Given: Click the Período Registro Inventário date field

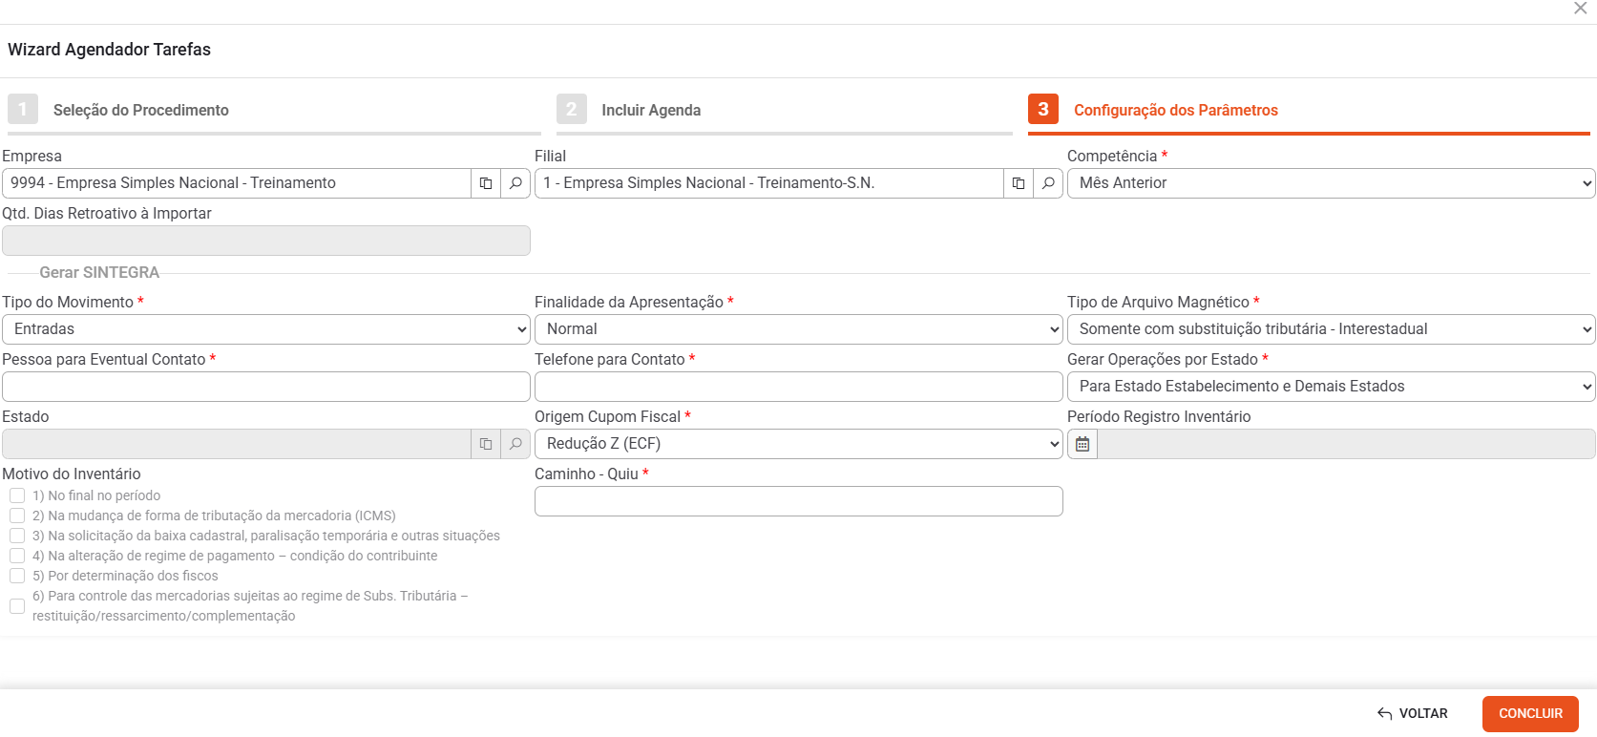Looking at the screenshot, I should click(1346, 444).
